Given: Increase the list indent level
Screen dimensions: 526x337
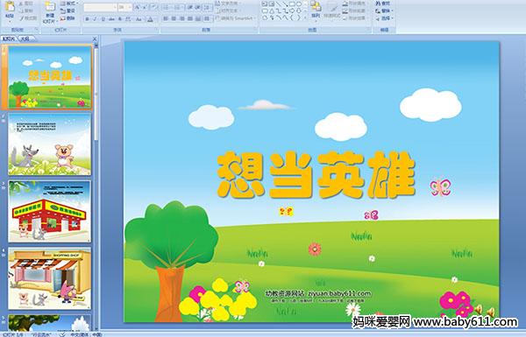Looking at the screenshot, I should tap(198, 7).
